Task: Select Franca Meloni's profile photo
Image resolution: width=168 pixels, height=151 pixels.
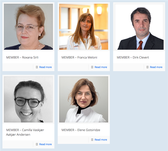Action: (x=84, y=27)
